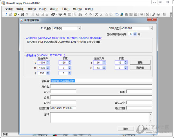Image resolution: width=174 pixels, height=138 pixels.
Task: Adjust the T 长度 spinner showing 16
Action: click(126, 62)
